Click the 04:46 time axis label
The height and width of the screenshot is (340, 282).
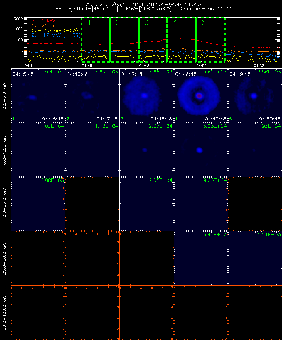click(x=87, y=65)
